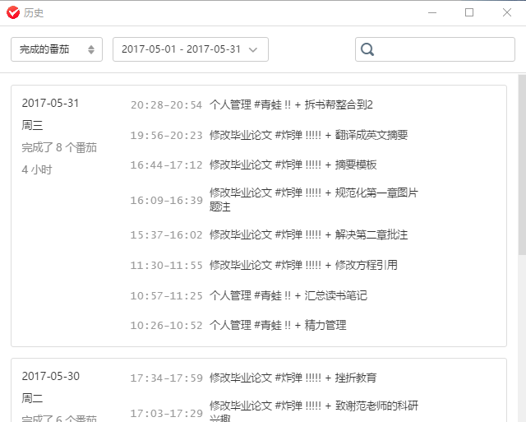The image size is (526, 422).
Task: Minimize the 历史 window
Action: point(432,13)
